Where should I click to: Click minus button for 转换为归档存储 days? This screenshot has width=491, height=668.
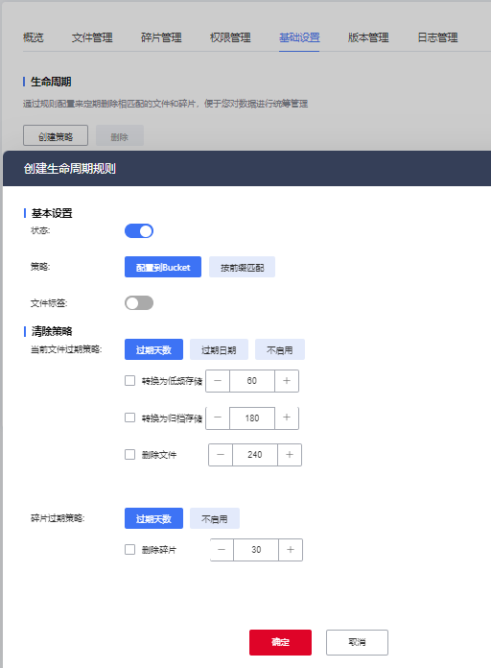[x=218, y=417]
